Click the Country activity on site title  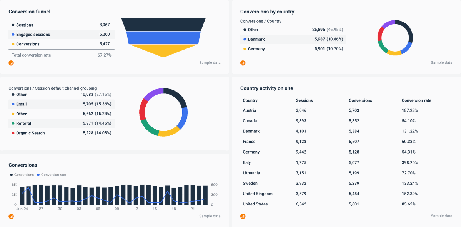[x=266, y=88]
